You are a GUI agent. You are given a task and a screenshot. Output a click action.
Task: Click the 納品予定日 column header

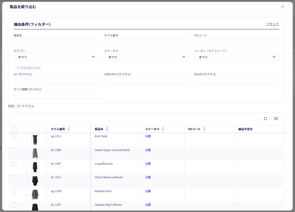pyautogui.click(x=245, y=129)
